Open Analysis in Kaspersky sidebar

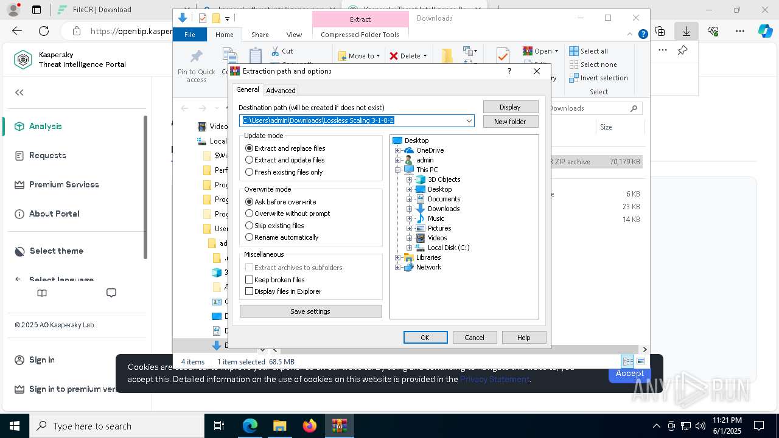[46, 126]
